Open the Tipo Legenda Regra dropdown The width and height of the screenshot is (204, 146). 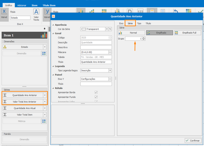pos(110,71)
